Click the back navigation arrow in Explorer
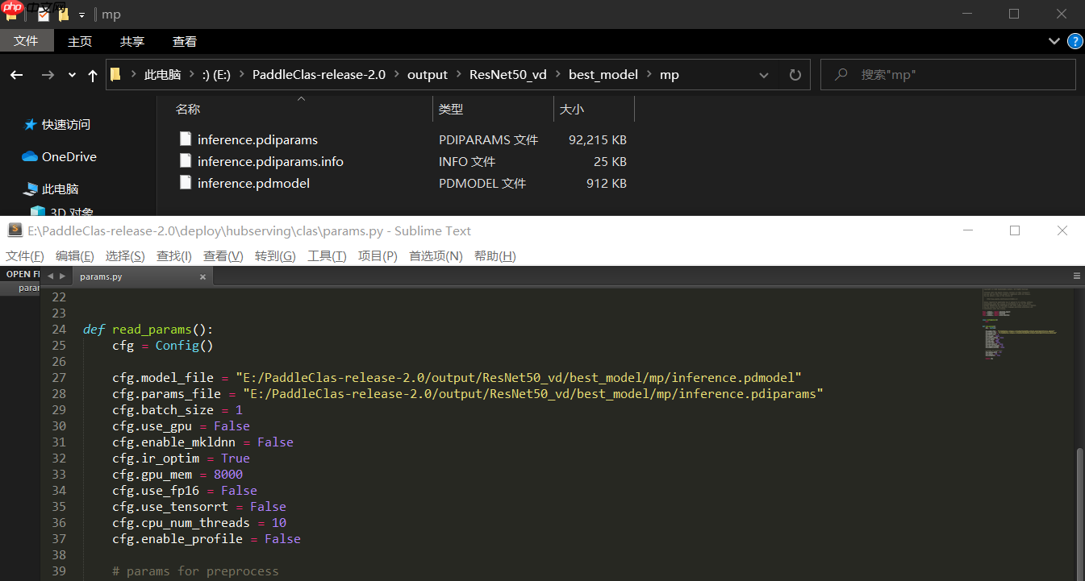 click(x=16, y=74)
